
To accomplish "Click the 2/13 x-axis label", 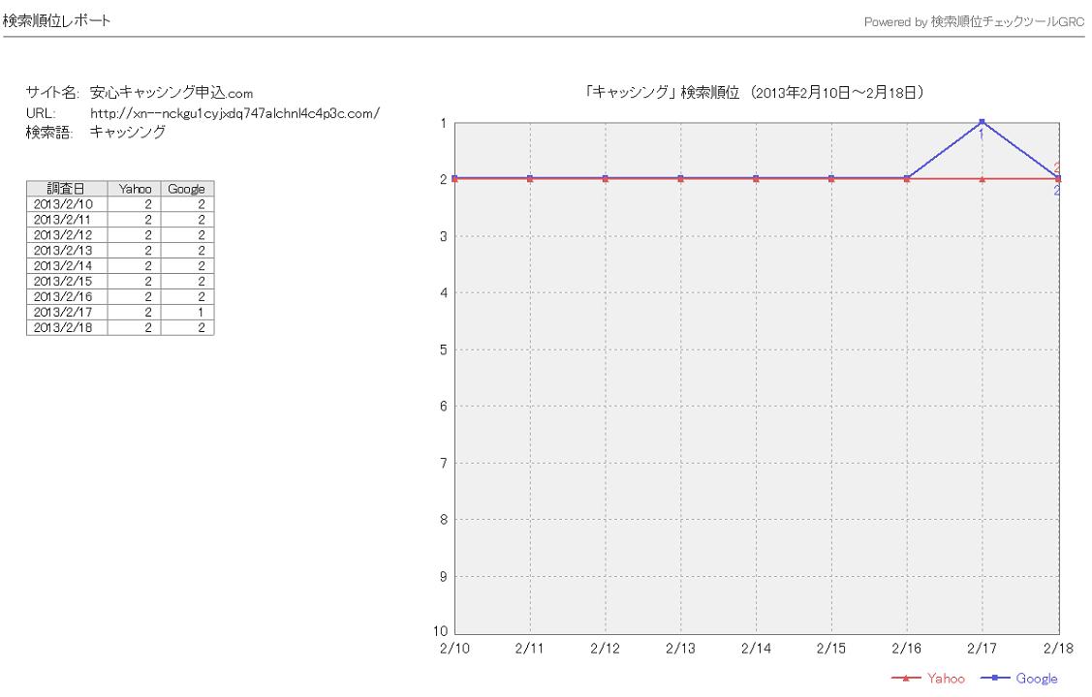I will pos(680,649).
